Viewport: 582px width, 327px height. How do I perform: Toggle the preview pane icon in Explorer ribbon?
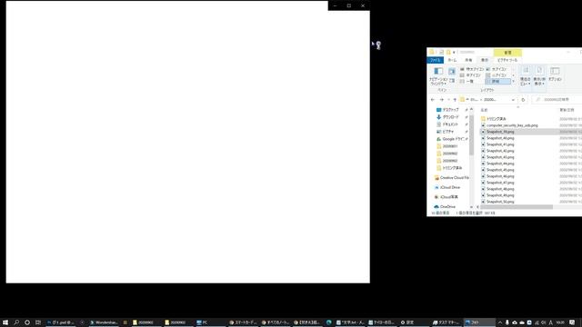452,71
